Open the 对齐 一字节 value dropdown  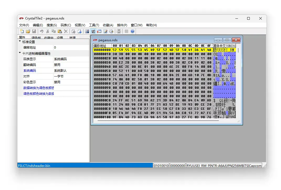click(x=71, y=76)
